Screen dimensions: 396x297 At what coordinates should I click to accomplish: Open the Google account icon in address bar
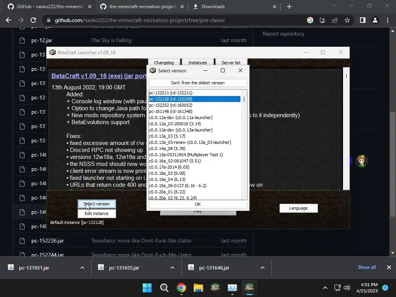(310, 20)
